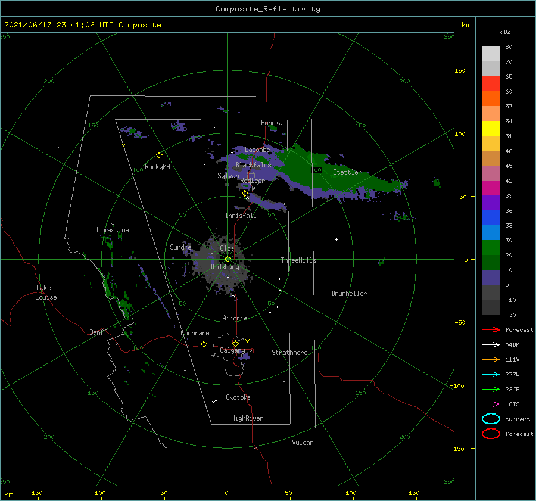
Task: Click the white 04DK arrow icon
Action: 491,344
